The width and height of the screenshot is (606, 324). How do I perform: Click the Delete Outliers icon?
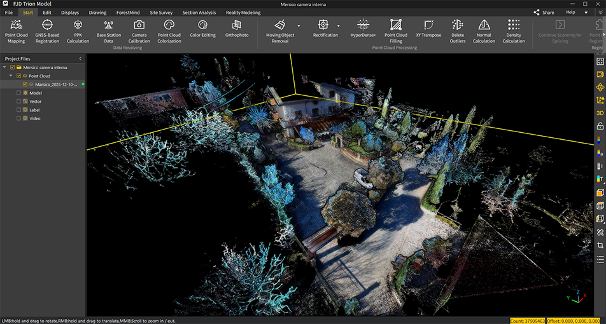click(457, 25)
